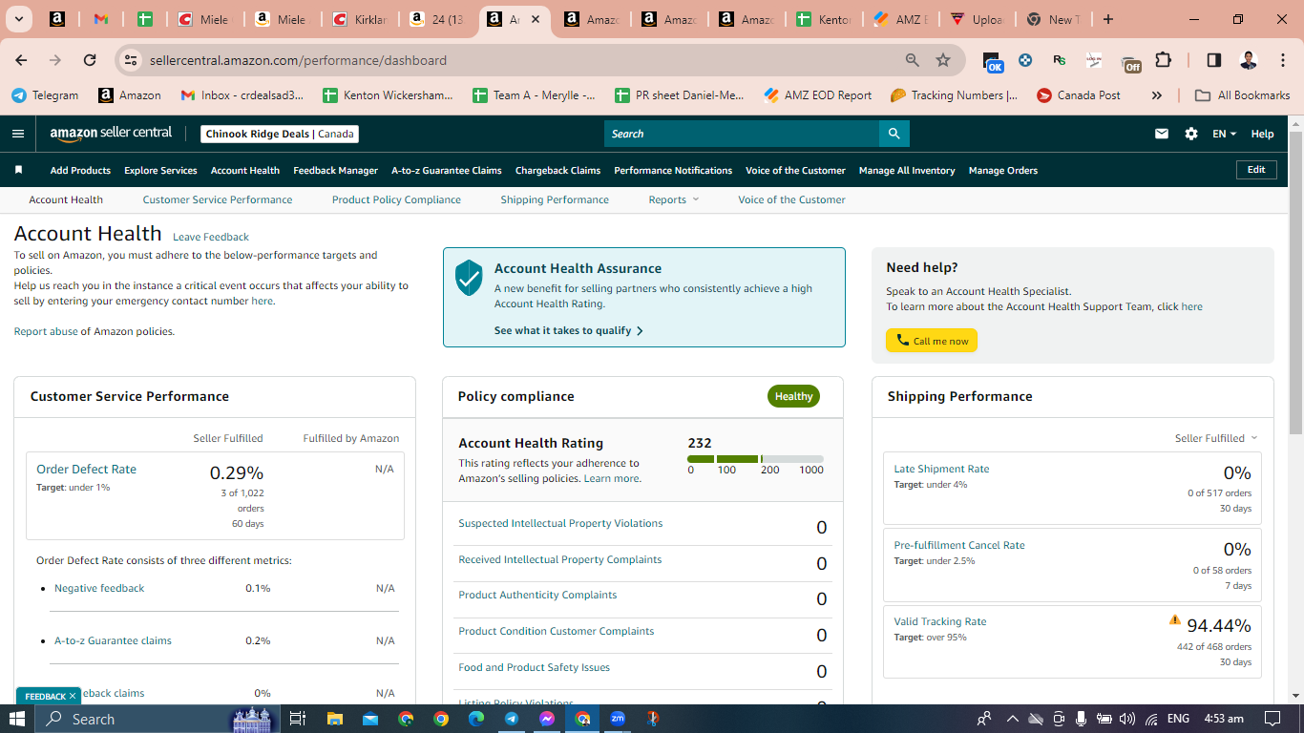Viewport: 1304px width, 733px height.
Task: Open the Valid Tracking Rate link
Action: (x=940, y=621)
